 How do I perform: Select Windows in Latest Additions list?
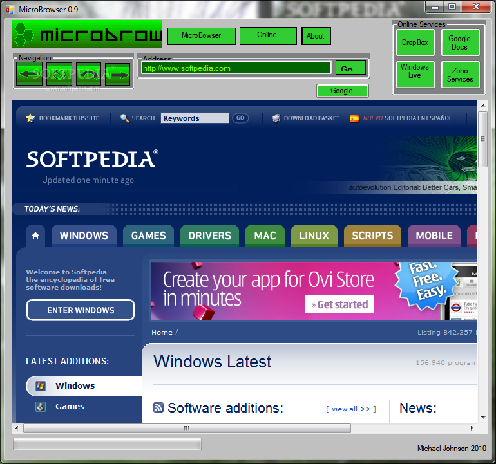pyautogui.click(x=84, y=386)
